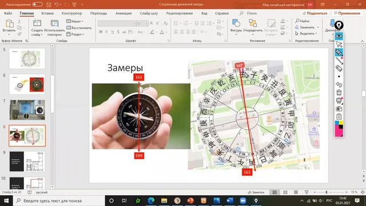Viewport: 366px width, 206px height.
Task: Click the Clear formatting icon
Action: [166, 23]
